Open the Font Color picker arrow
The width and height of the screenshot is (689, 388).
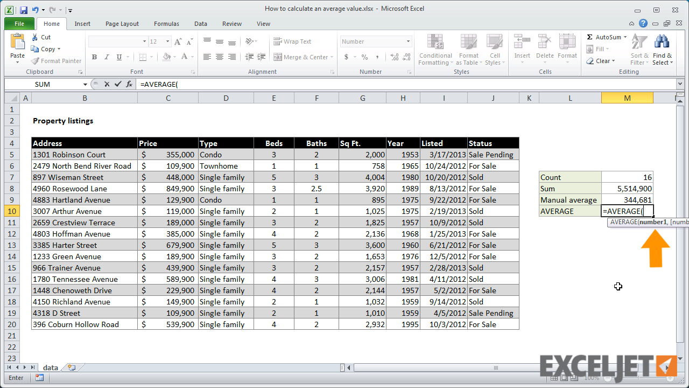[192, 57]
